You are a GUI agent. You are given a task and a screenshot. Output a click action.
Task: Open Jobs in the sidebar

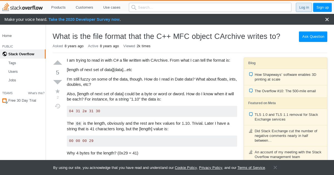pos(12,80)
